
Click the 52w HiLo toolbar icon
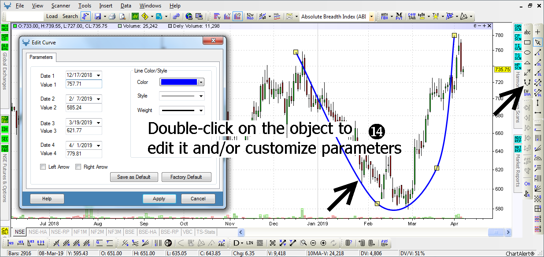coord(250,16)
